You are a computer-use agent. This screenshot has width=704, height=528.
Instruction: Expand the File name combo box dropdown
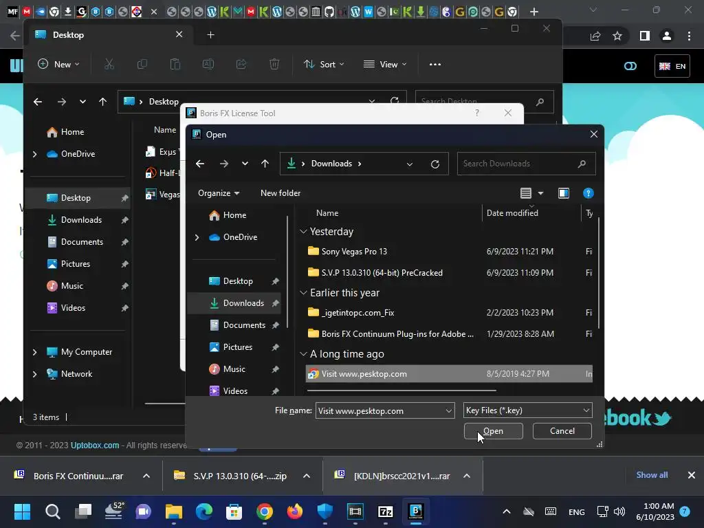coord(448,411)
